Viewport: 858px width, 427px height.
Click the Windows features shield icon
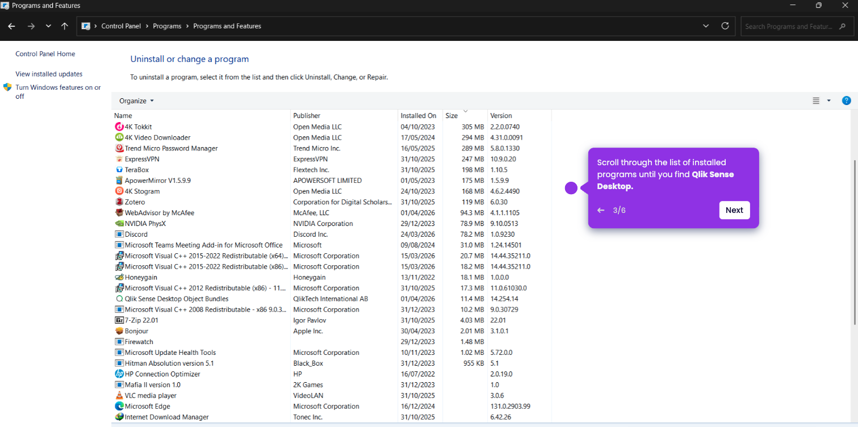click(x=7, y=87)
